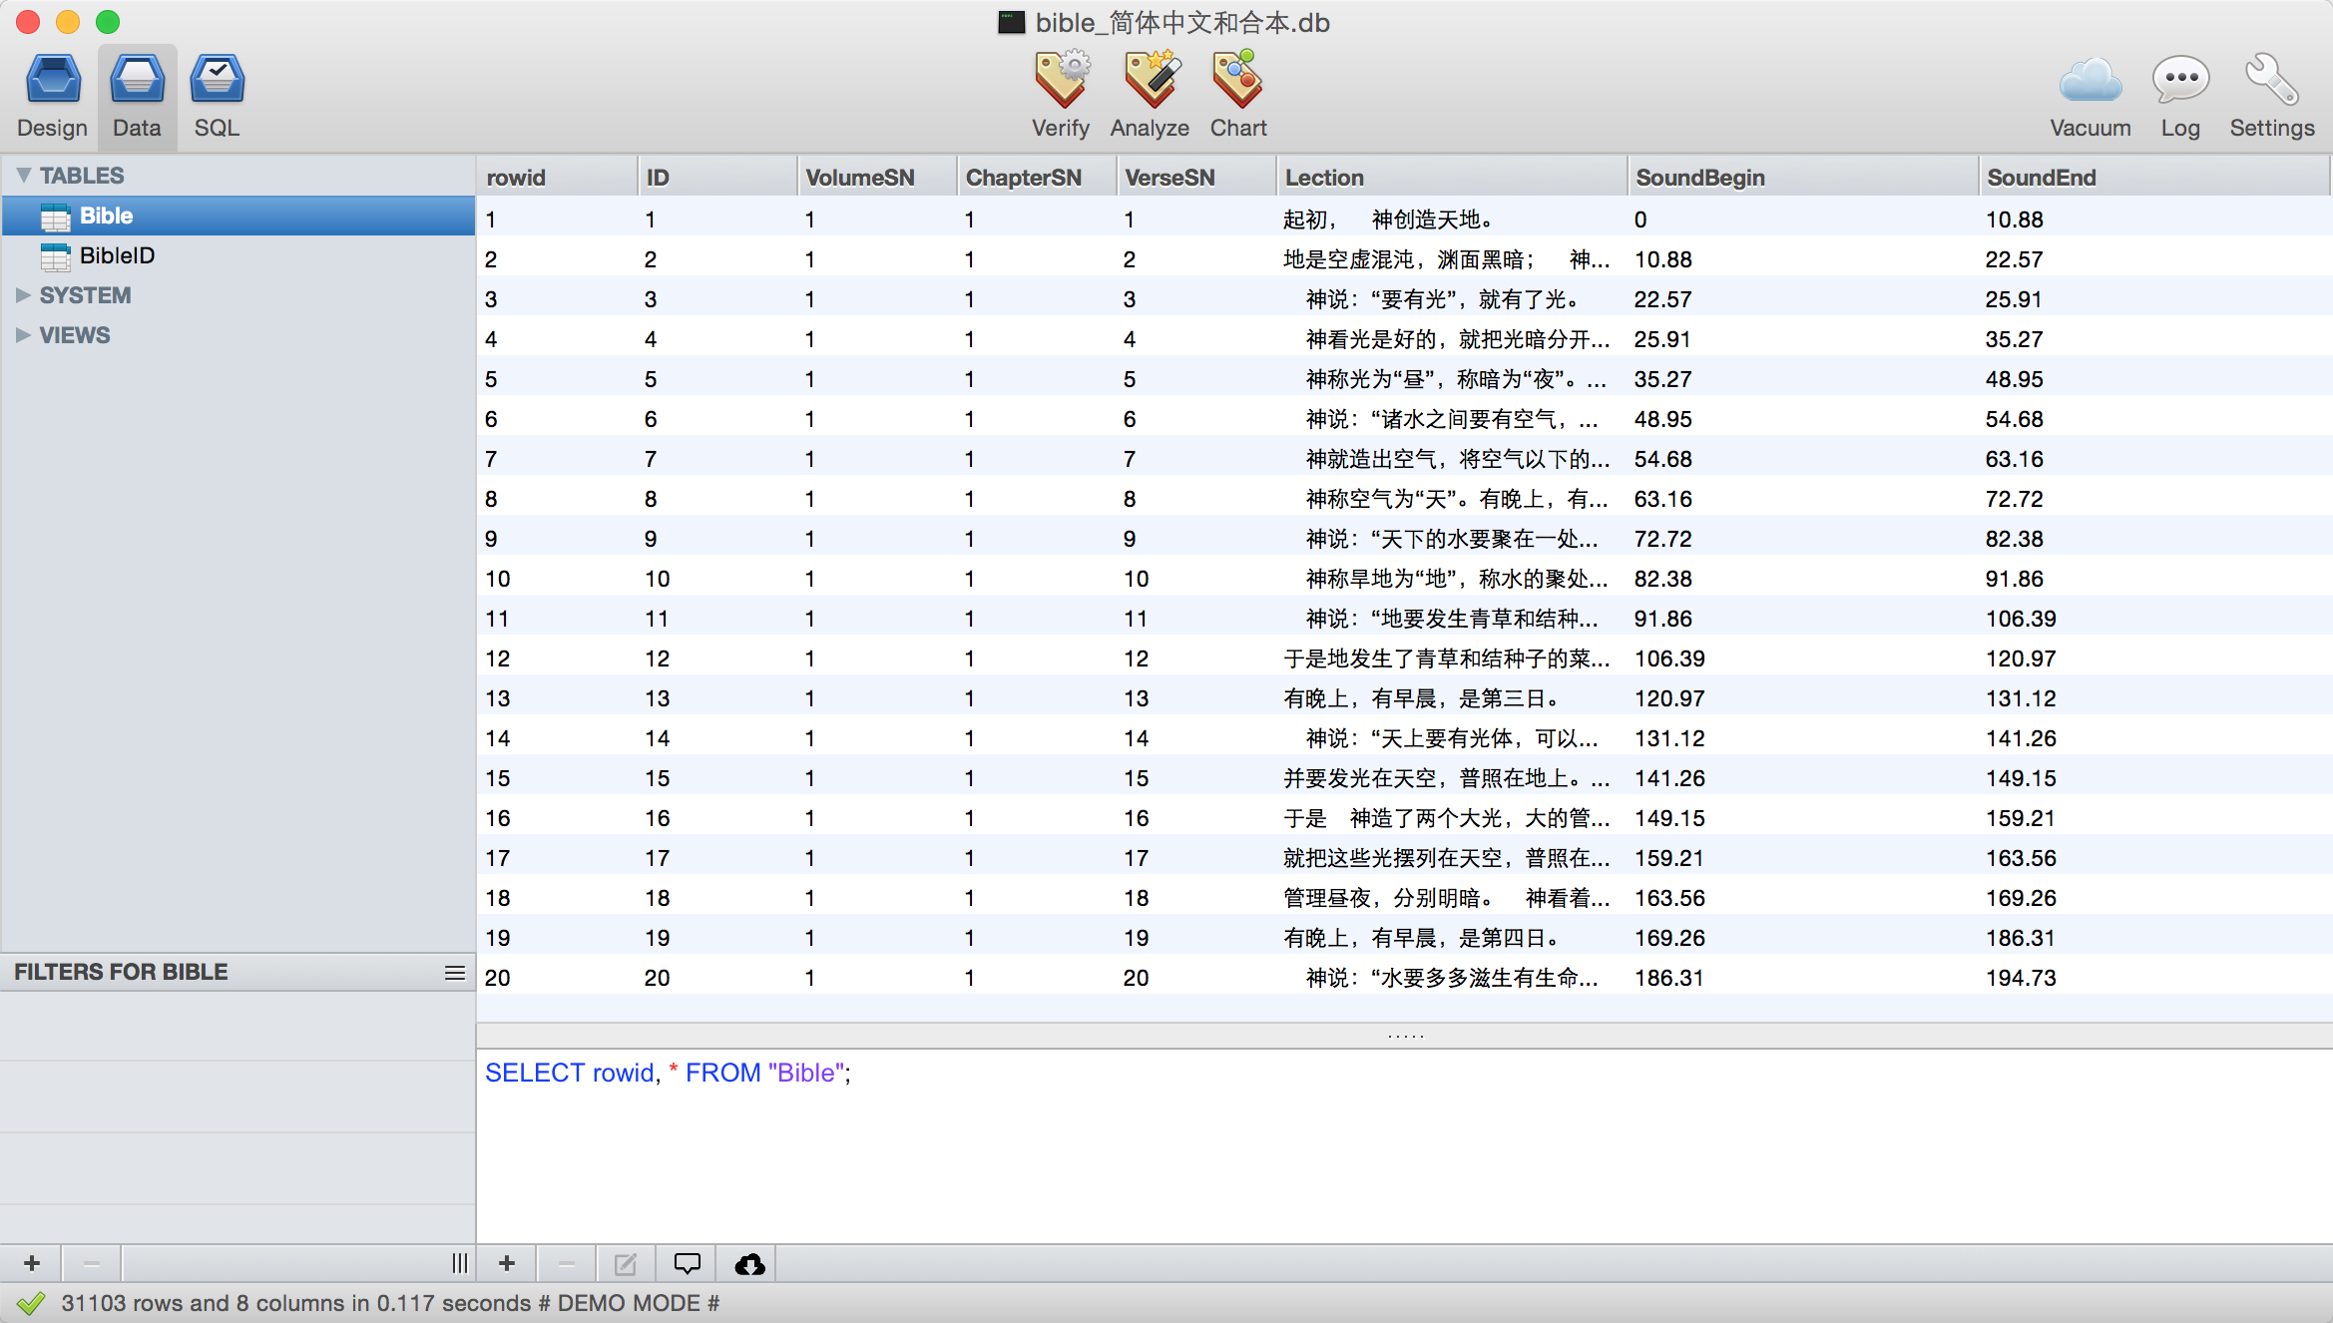
Task: Expand the SYSTEM section
Action: tap(24, 295)
